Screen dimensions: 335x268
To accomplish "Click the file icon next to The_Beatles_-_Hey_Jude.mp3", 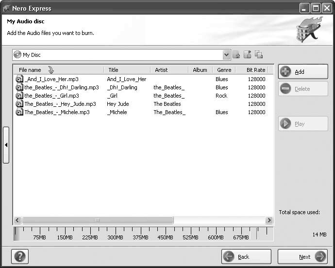I will pos(19,104).
